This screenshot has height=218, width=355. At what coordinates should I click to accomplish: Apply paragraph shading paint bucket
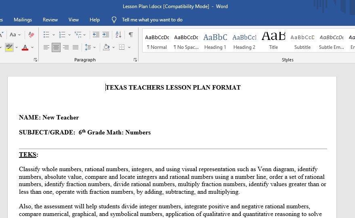pyautogui.click(x=106, y=47)
